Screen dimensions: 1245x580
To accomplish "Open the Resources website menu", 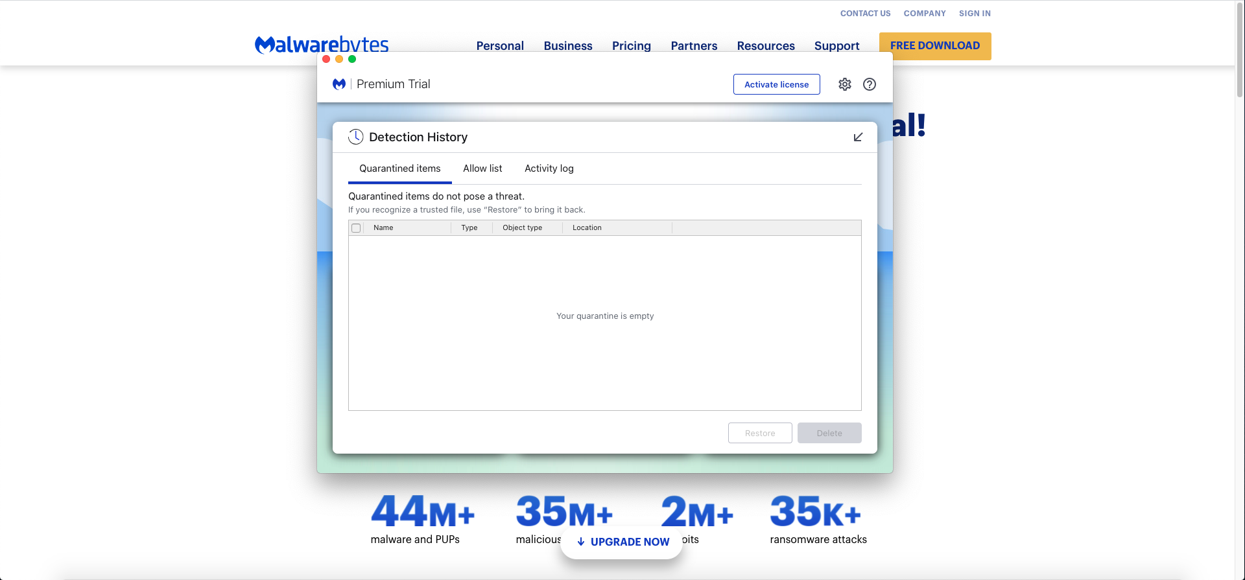I will (766, 46).
